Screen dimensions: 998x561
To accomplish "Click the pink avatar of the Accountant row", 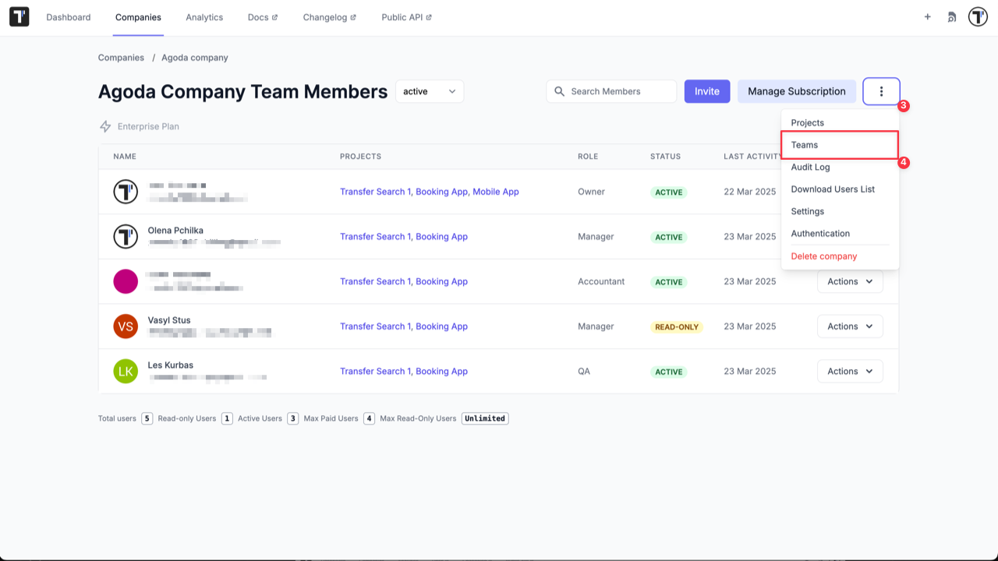I will pos(126,281).
